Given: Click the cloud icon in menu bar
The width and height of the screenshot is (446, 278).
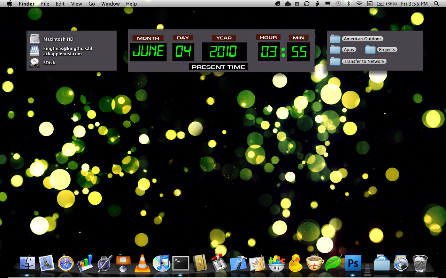Looking at the screenshot, I should [x=288, y=4].
